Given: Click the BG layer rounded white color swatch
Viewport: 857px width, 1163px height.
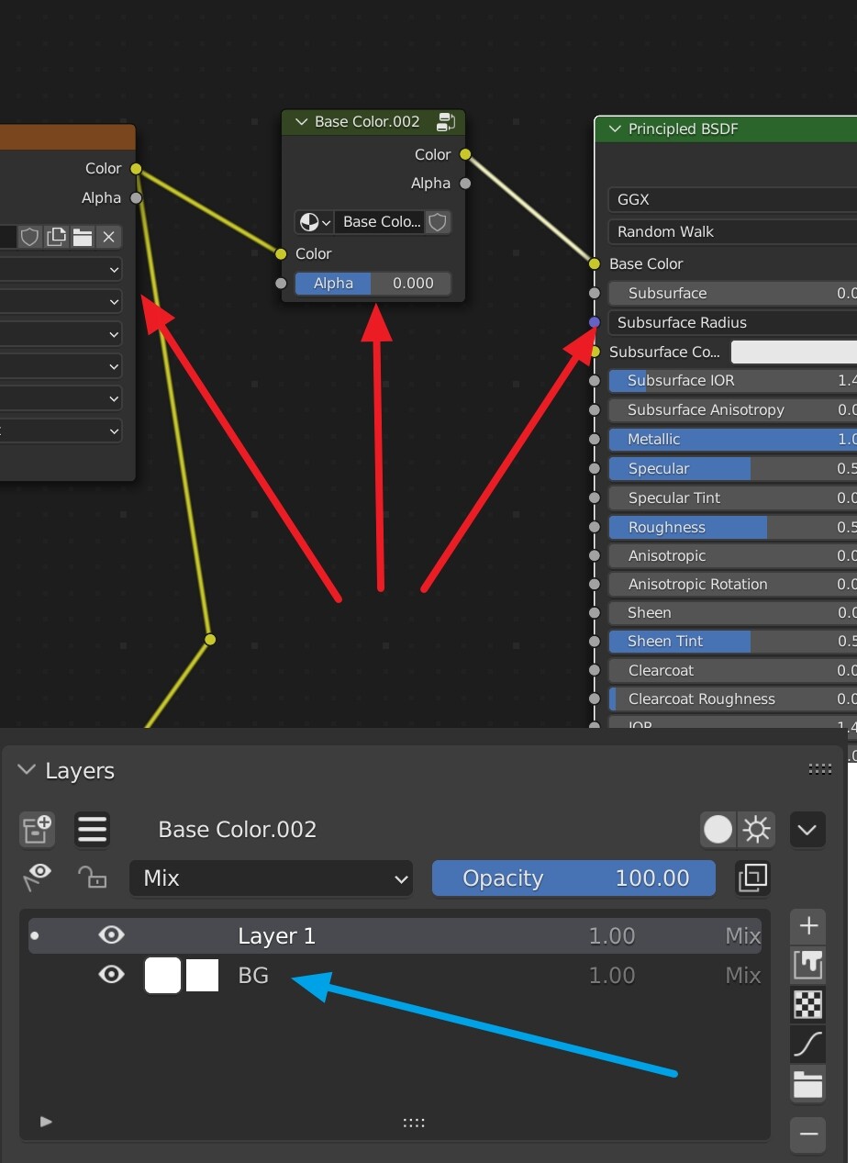Looking at the screenshot, I should coord(162,975).
